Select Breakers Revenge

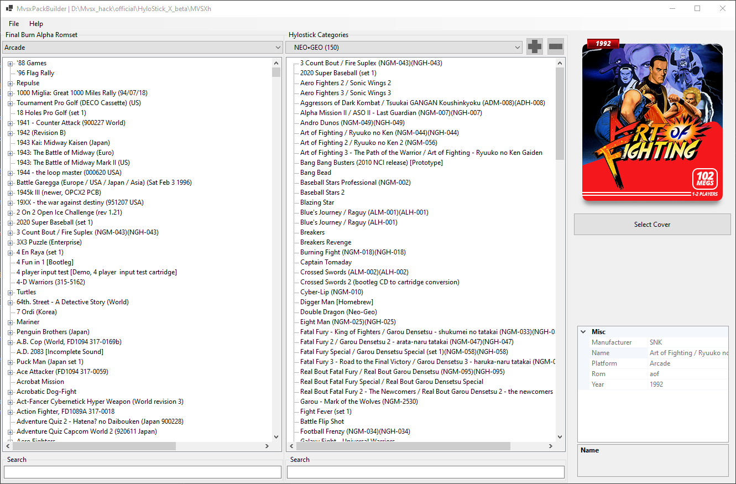[326, 242]
